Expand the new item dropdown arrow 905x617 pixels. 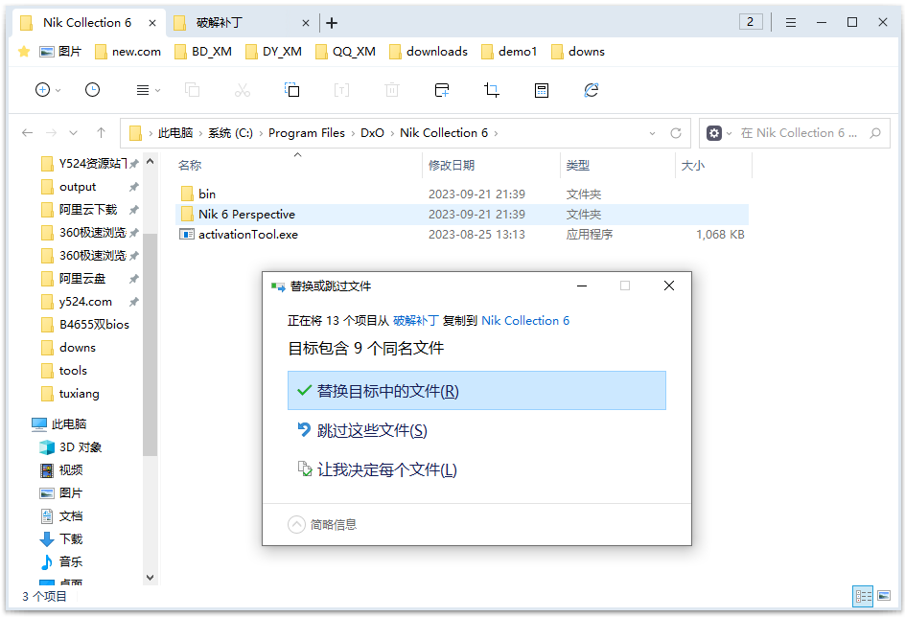(x=58, y=90)
